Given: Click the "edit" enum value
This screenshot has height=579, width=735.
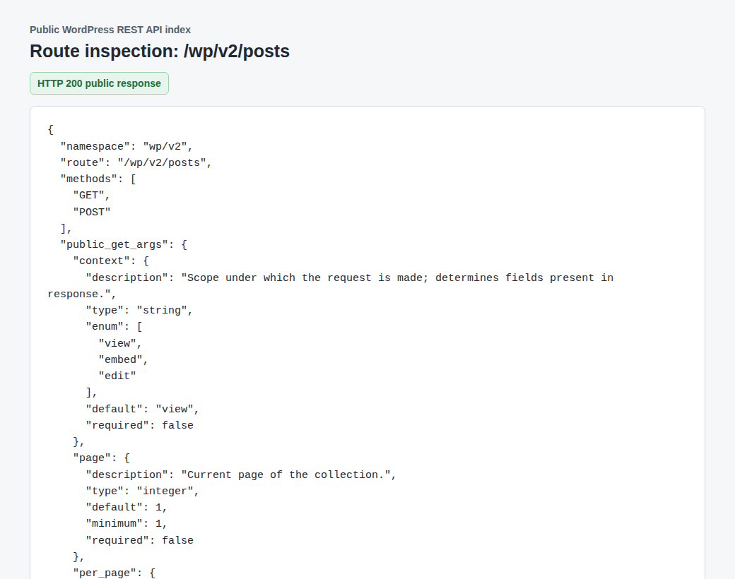Looking at the screenshot, I should pyautogui.click(x=117, y=376).
